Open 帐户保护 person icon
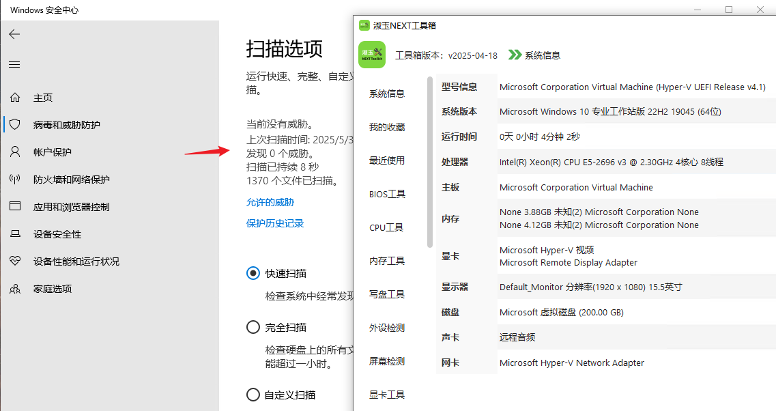Screen dimensions: 776x411 click(15, 152)
